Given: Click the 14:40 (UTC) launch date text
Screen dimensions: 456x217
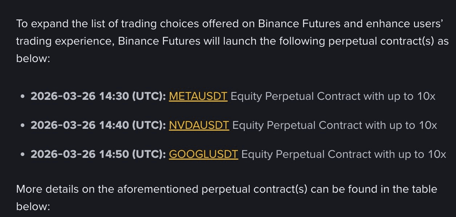Looking at the screenshot, I should [98, 125].
